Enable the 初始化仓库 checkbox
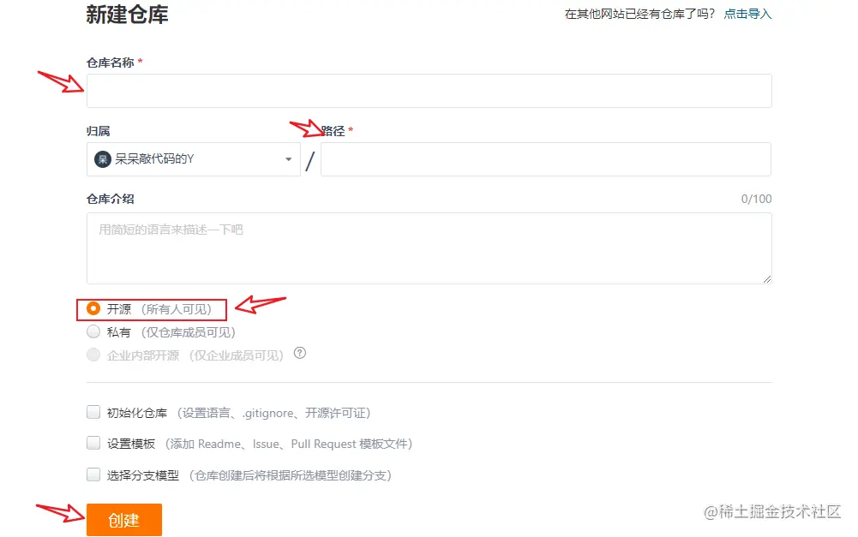Image resolution: width=858 pixels, height=537 pixels. 93,412
